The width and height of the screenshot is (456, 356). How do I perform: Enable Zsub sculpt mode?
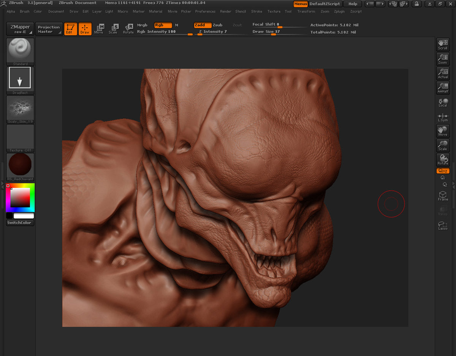(x=218, y=25)
